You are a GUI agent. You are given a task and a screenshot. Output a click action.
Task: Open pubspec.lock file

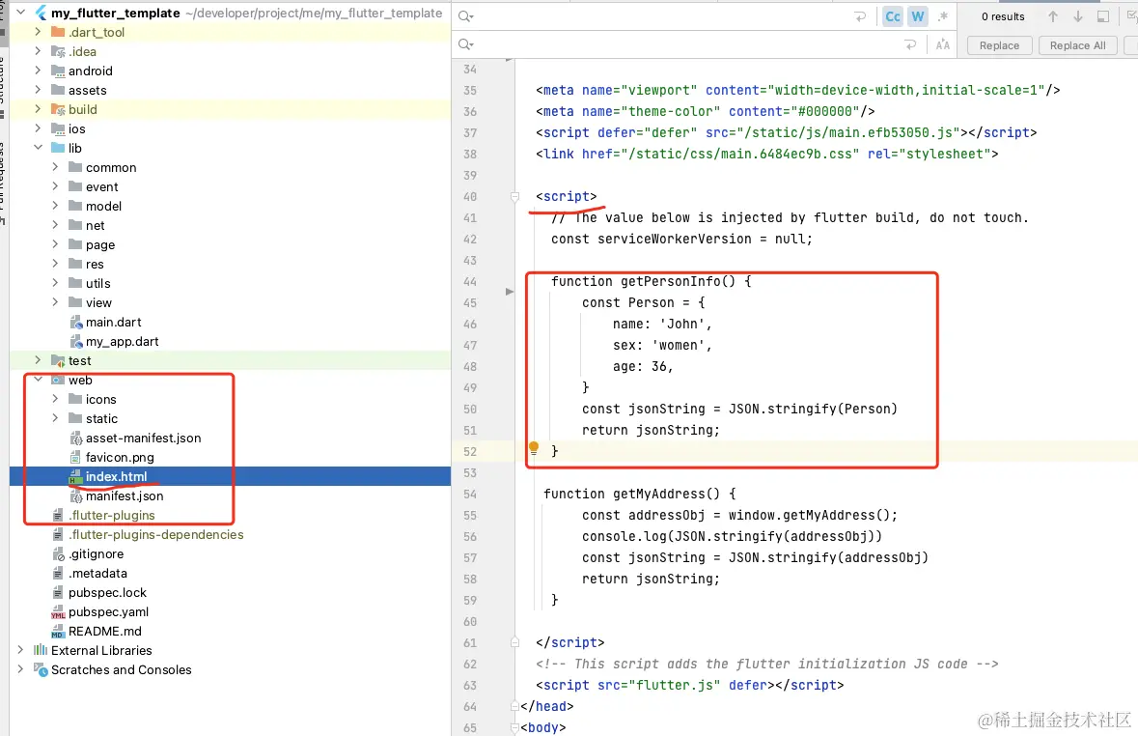[107, 592]
